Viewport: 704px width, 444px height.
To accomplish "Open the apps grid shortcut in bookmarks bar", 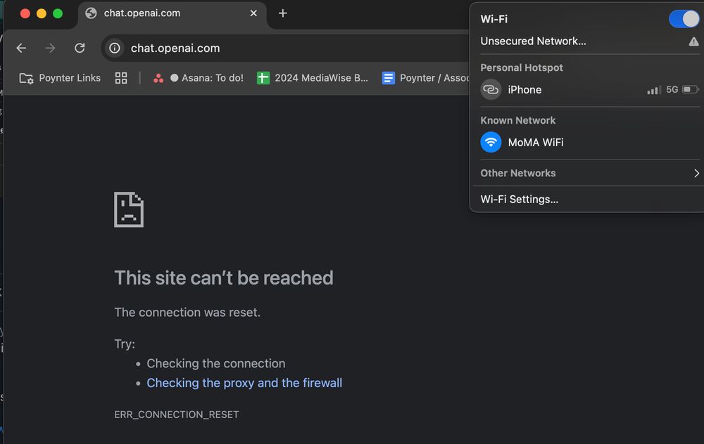I will coord(121,78).
